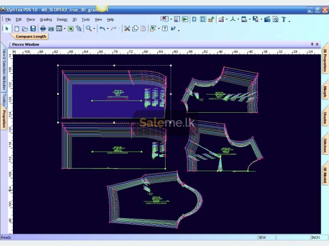The image size is (329, 246).
Task: Click the 3D window layout icon
Action: [x=244, y=19]
